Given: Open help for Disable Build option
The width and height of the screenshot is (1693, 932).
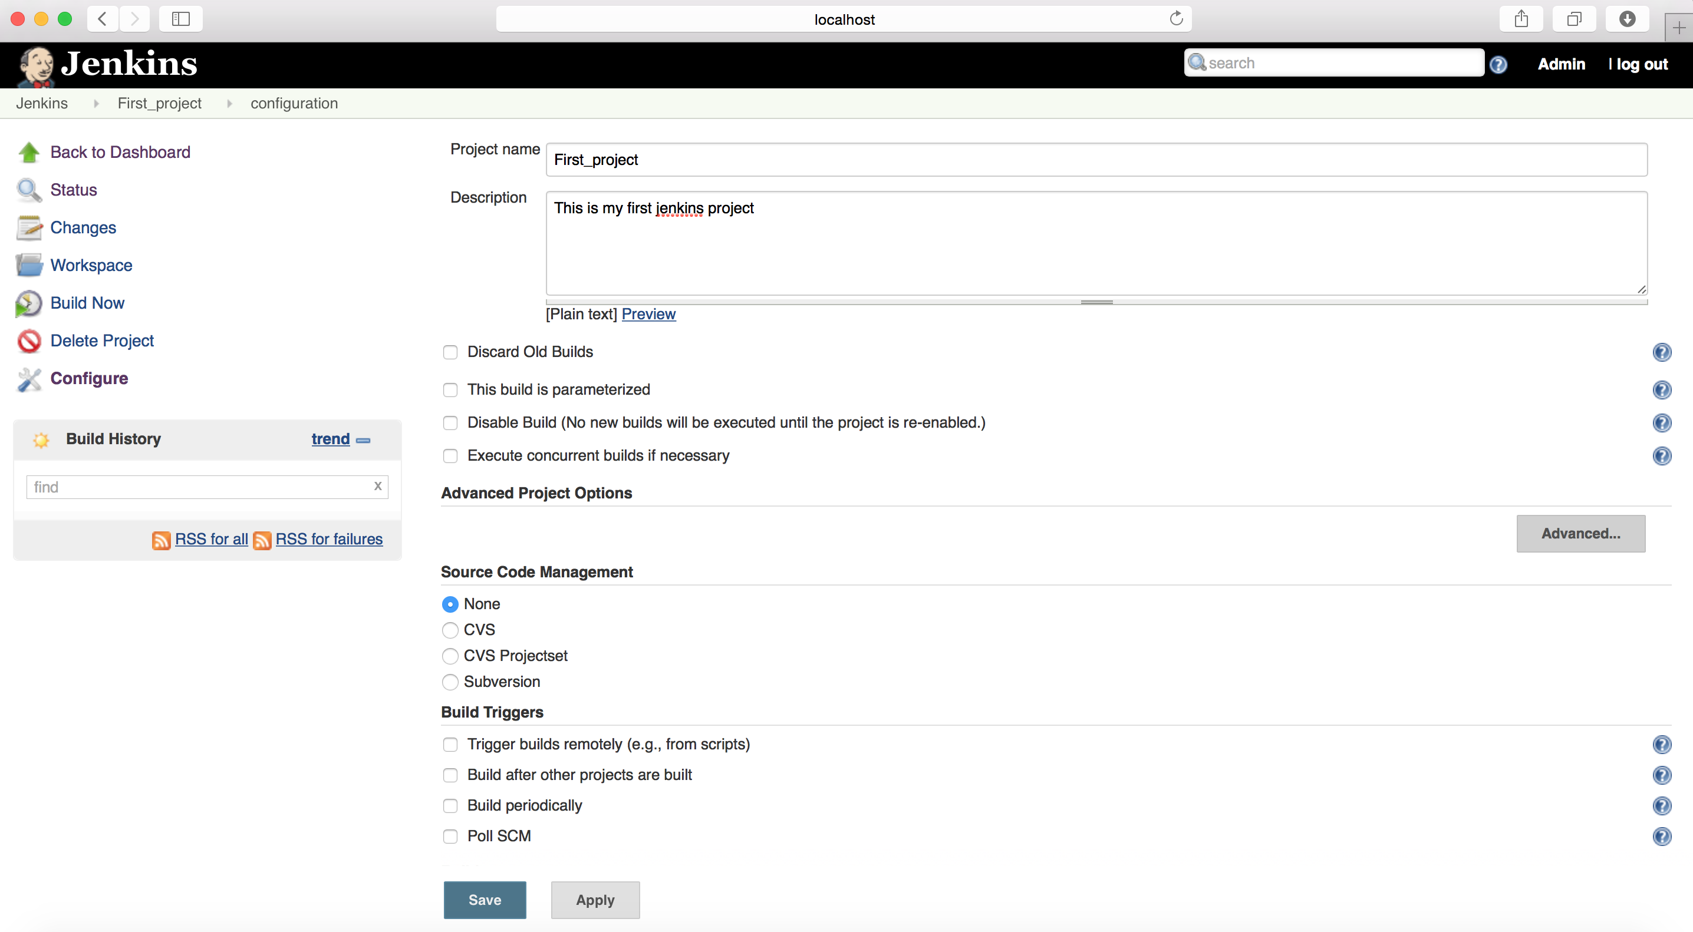Looking at the screenshot, I should (x=1661, y=423).
